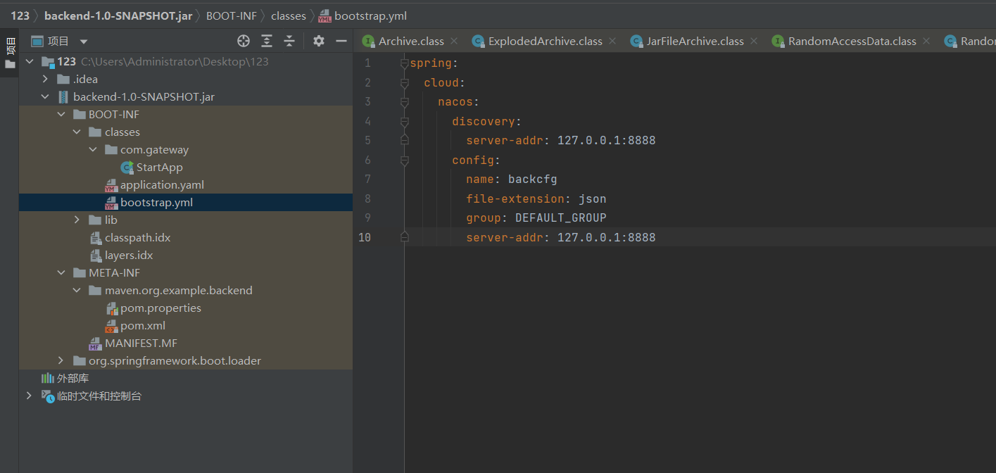996x473 pixels.
Task: Expand the lib folder
Action: pyautogui.click(x=77, y=220)
